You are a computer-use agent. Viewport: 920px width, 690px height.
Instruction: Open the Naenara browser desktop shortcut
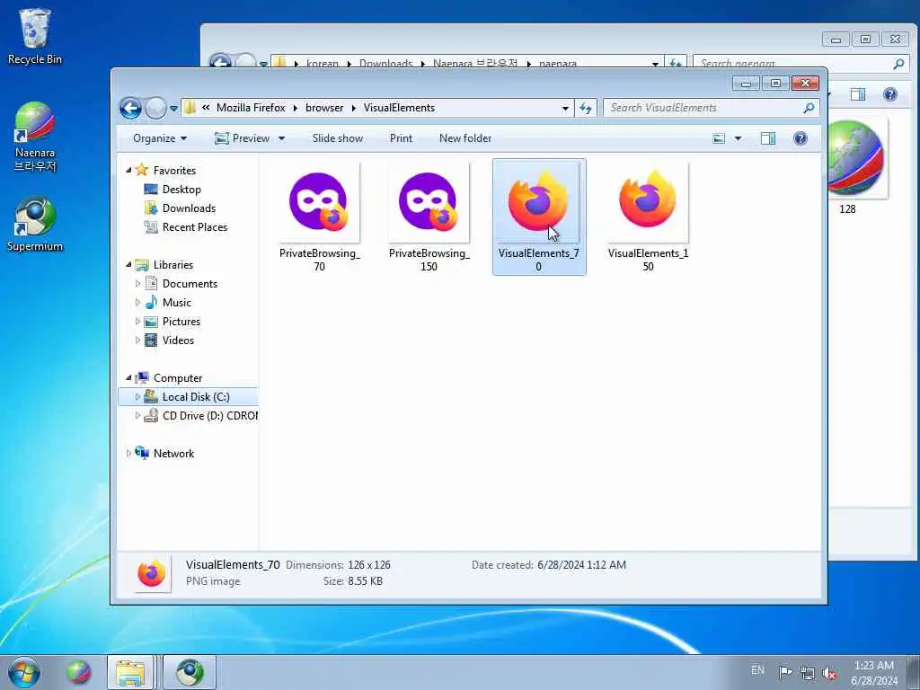(35, 137)
